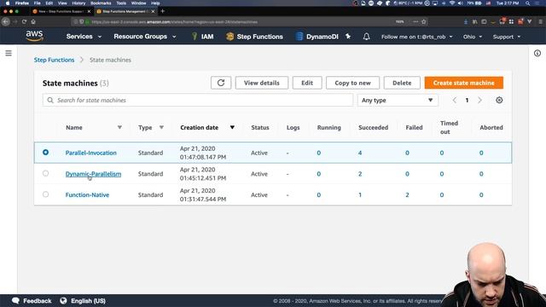Image resolution: width=546 pixels, height=307 pixels.
Task: Open the Dynamic-Parallelism link
Action: pyautogui.click(x=93, y=174)
